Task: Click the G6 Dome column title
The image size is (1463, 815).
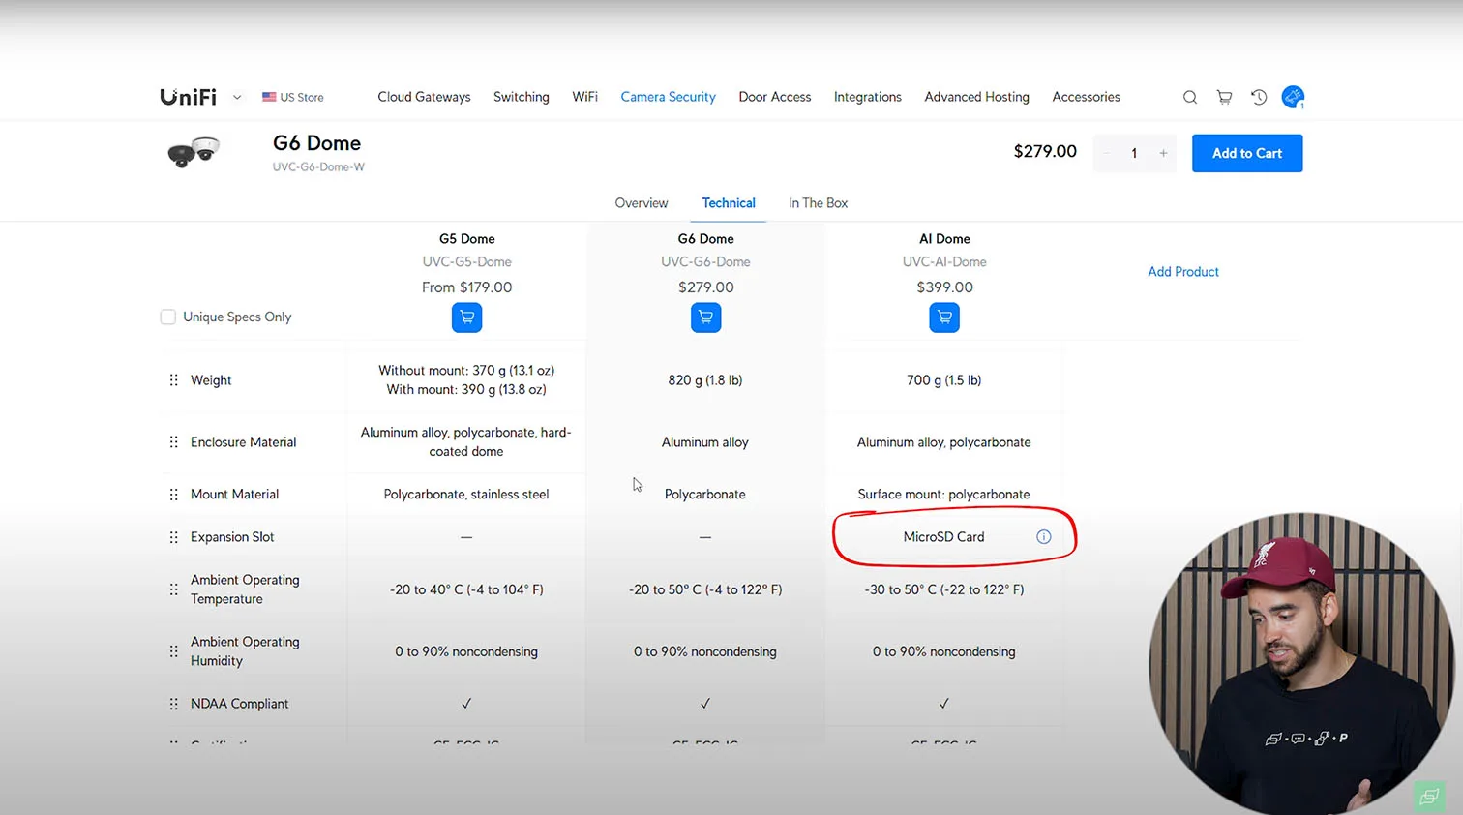Action: [705, 239]
